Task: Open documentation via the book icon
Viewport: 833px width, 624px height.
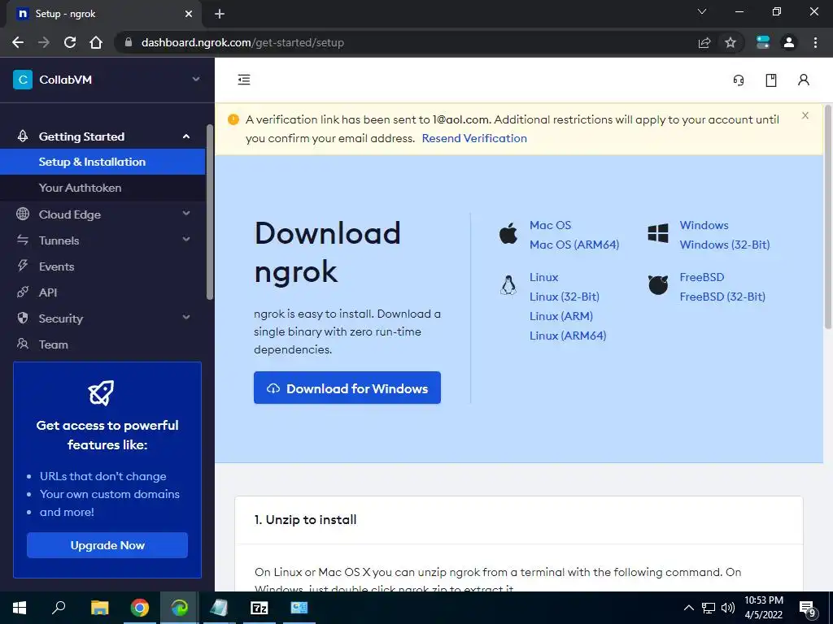Action: pyautogui.click(x=771, y=80)
